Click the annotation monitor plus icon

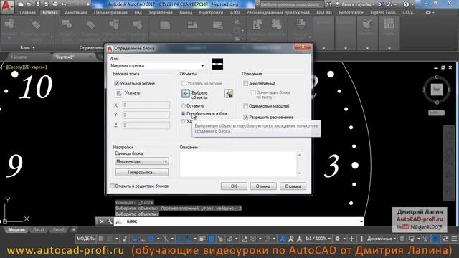coord(351,239)
